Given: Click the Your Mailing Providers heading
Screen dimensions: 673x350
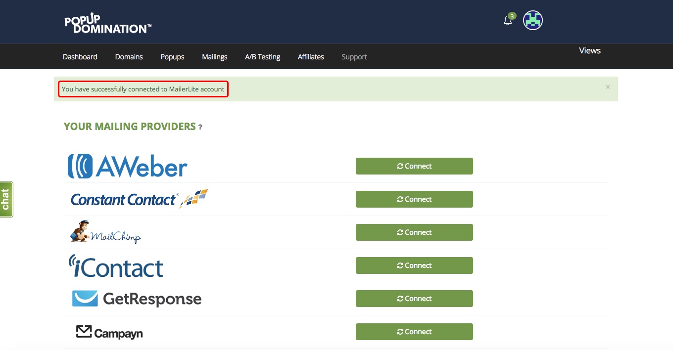Looking at the screenshot, I should (x=130, y=127).
